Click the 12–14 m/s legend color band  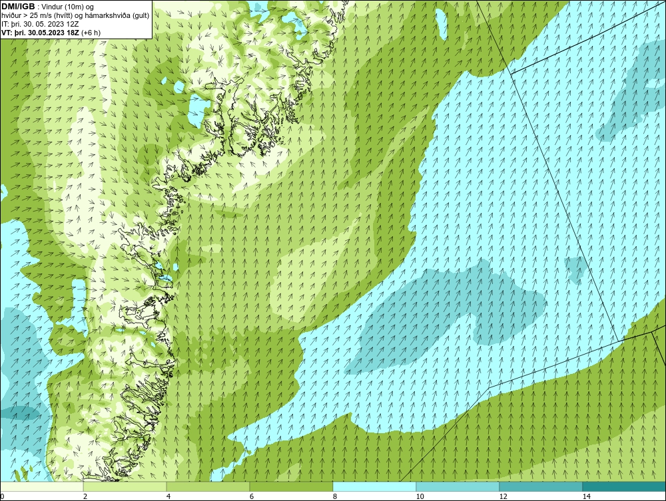click(541, 486)
